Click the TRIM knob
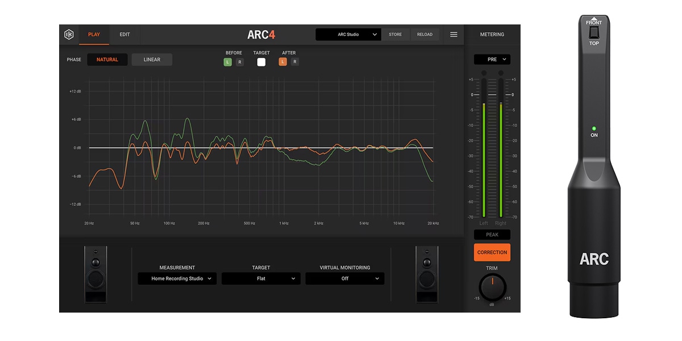The width and height of the screenshot is (682, 341). click(x=492, y=286)
